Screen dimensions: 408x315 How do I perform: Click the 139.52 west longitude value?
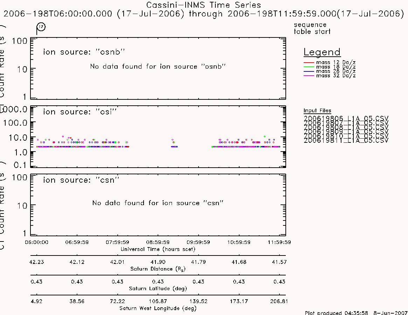198,301
